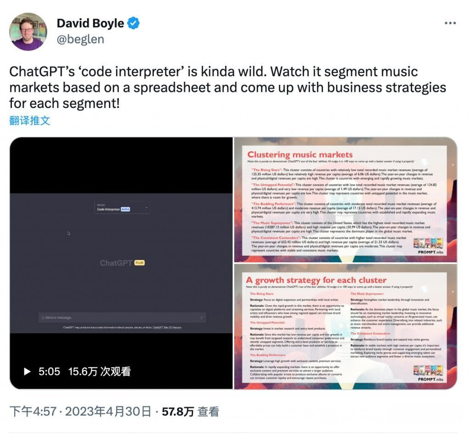Click the ALPHA badge beside Code Interpreter
470x435 pixels.
125,209
